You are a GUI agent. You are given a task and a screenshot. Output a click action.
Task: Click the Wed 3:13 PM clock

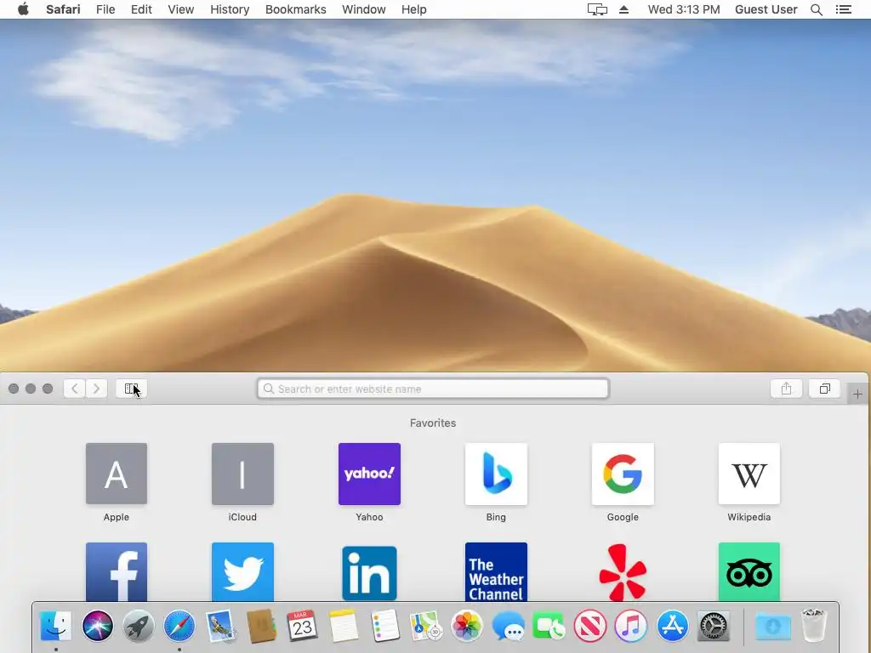pos(683,9)
